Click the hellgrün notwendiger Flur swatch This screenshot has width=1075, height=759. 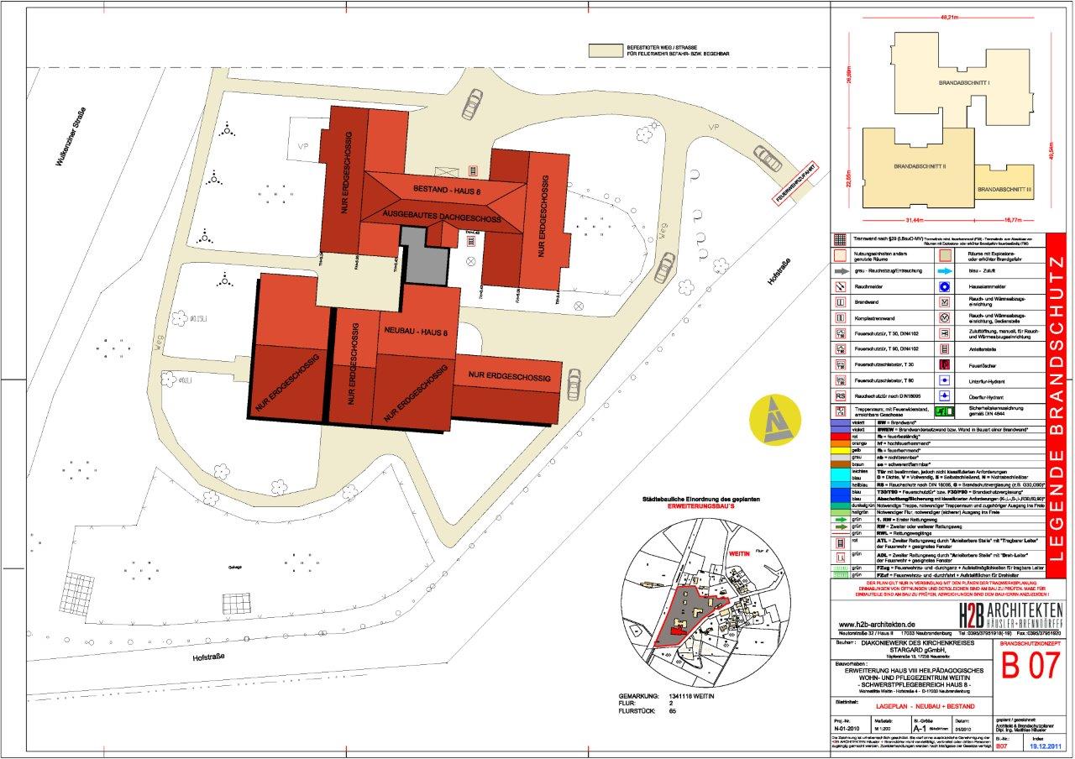(841, 512)
